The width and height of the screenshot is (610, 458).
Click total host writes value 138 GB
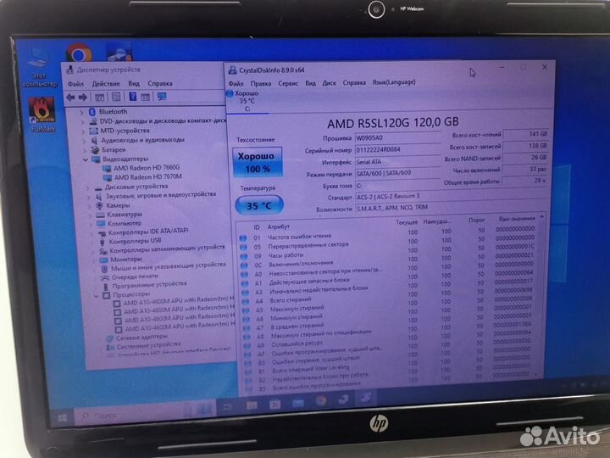[x=525, y=146]
